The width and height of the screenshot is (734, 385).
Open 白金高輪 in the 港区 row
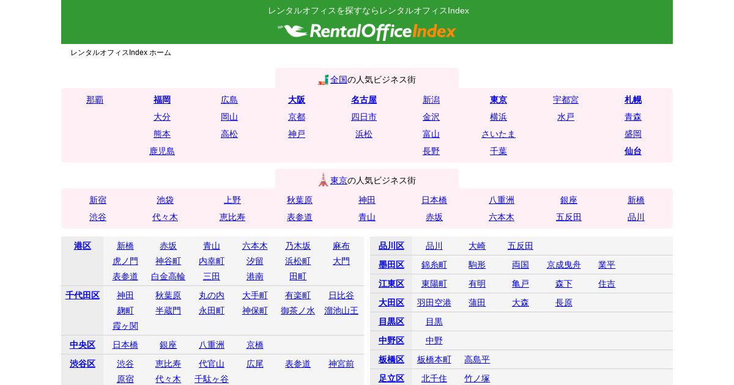168,276
